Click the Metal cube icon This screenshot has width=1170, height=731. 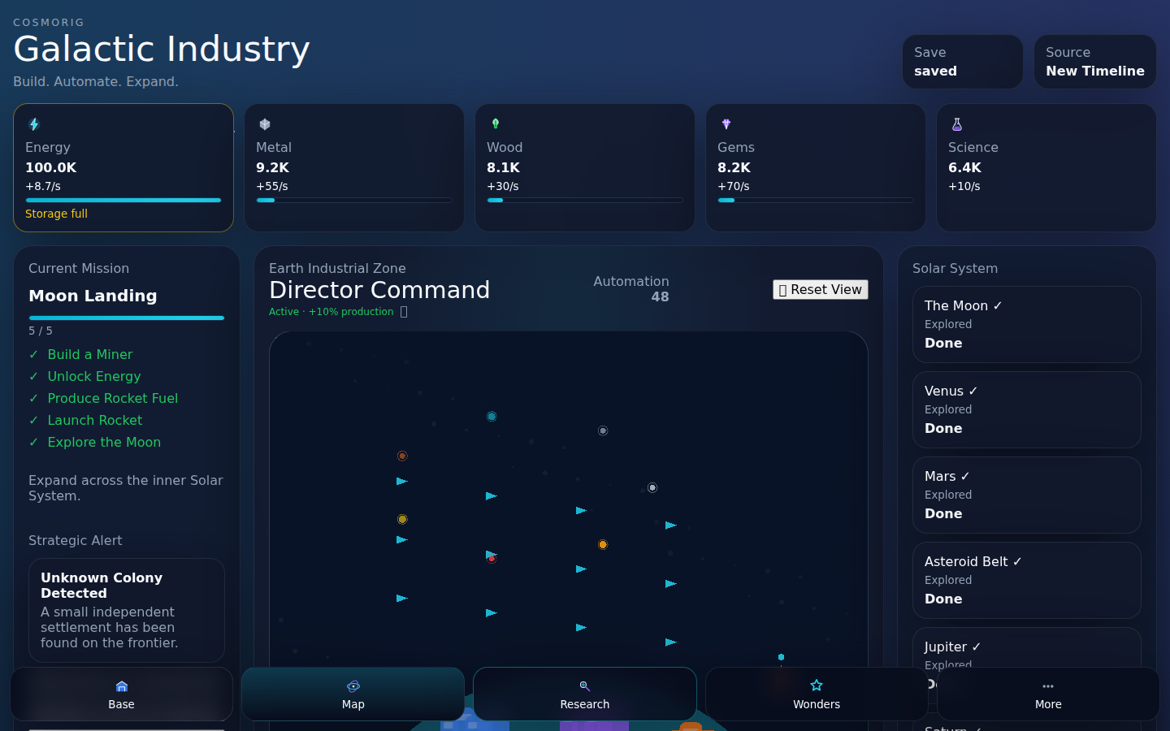265,124
